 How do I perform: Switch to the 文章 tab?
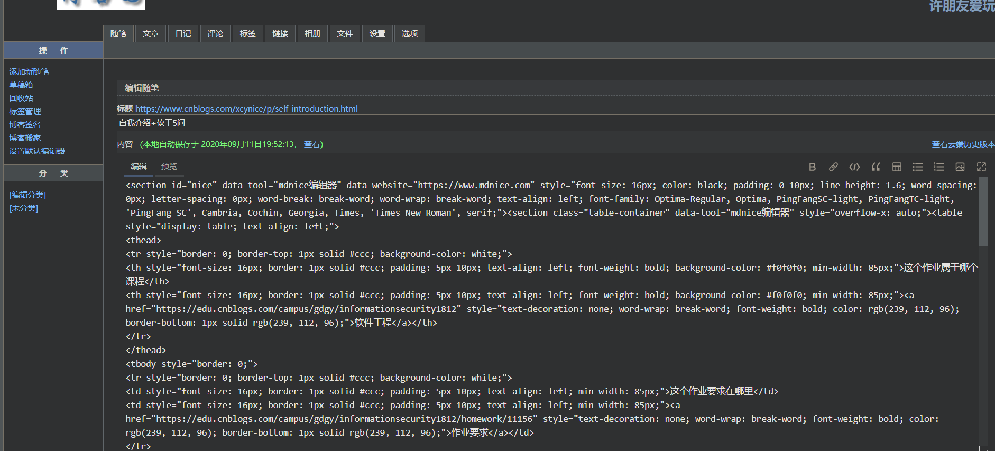coord(151,33)
